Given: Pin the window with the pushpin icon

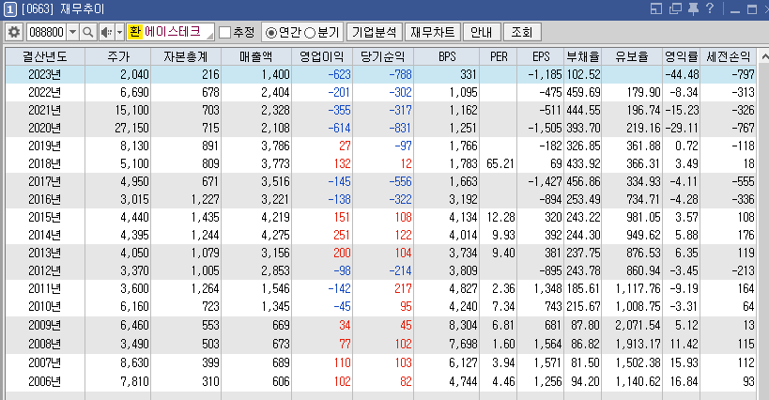Looking at the screenshot, I should pyautogui.click(x=693, y=8).
